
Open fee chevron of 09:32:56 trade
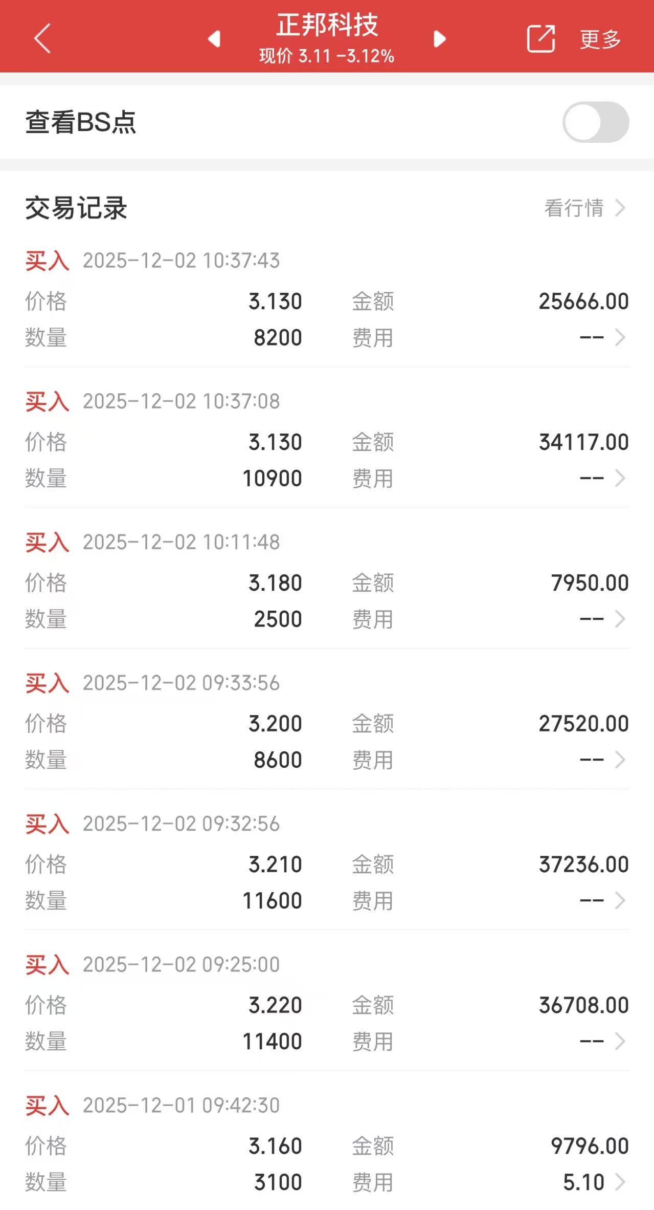click(620, 900)
